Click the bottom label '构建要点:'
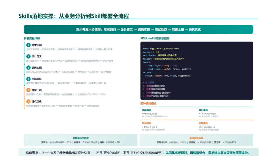The width and height of the screenshot is (277, 156). coord(33,153)
